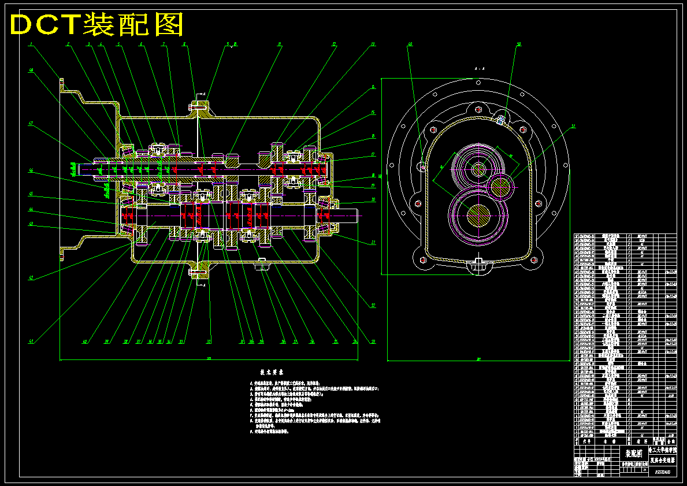Select part balloon number 11

(279, 44)
